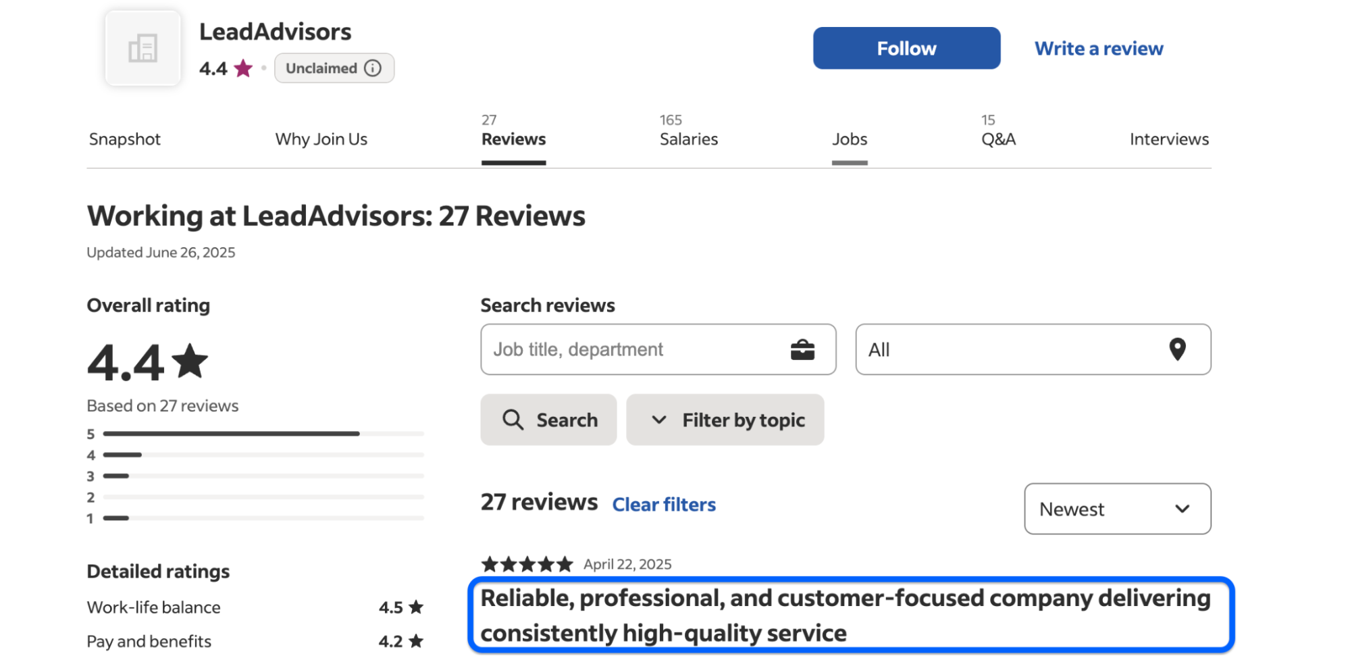This screenshot has width=1350, height=656.
Task: Filter by 4-star rating bar
Action: click(256, 455)
